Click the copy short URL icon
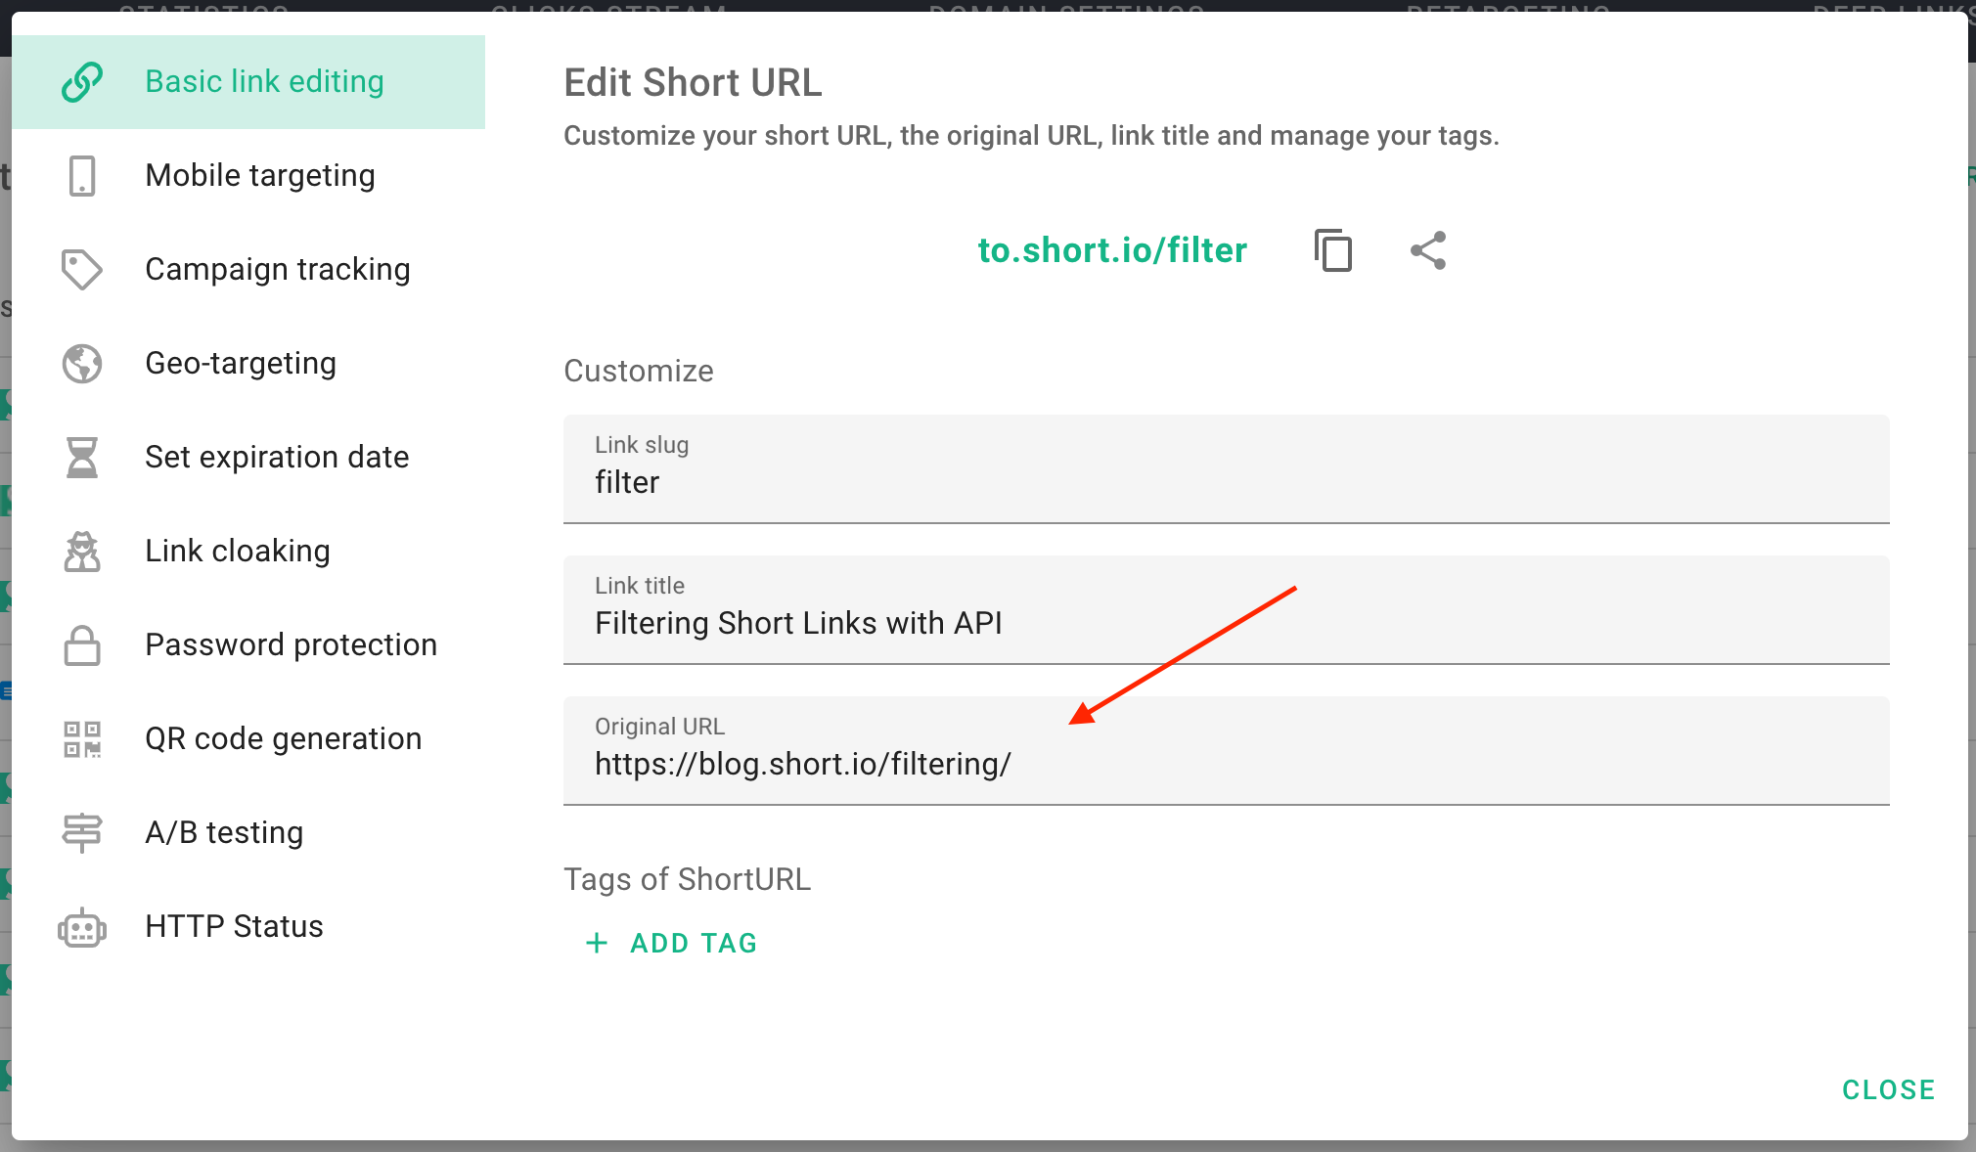 (1333, 250)
